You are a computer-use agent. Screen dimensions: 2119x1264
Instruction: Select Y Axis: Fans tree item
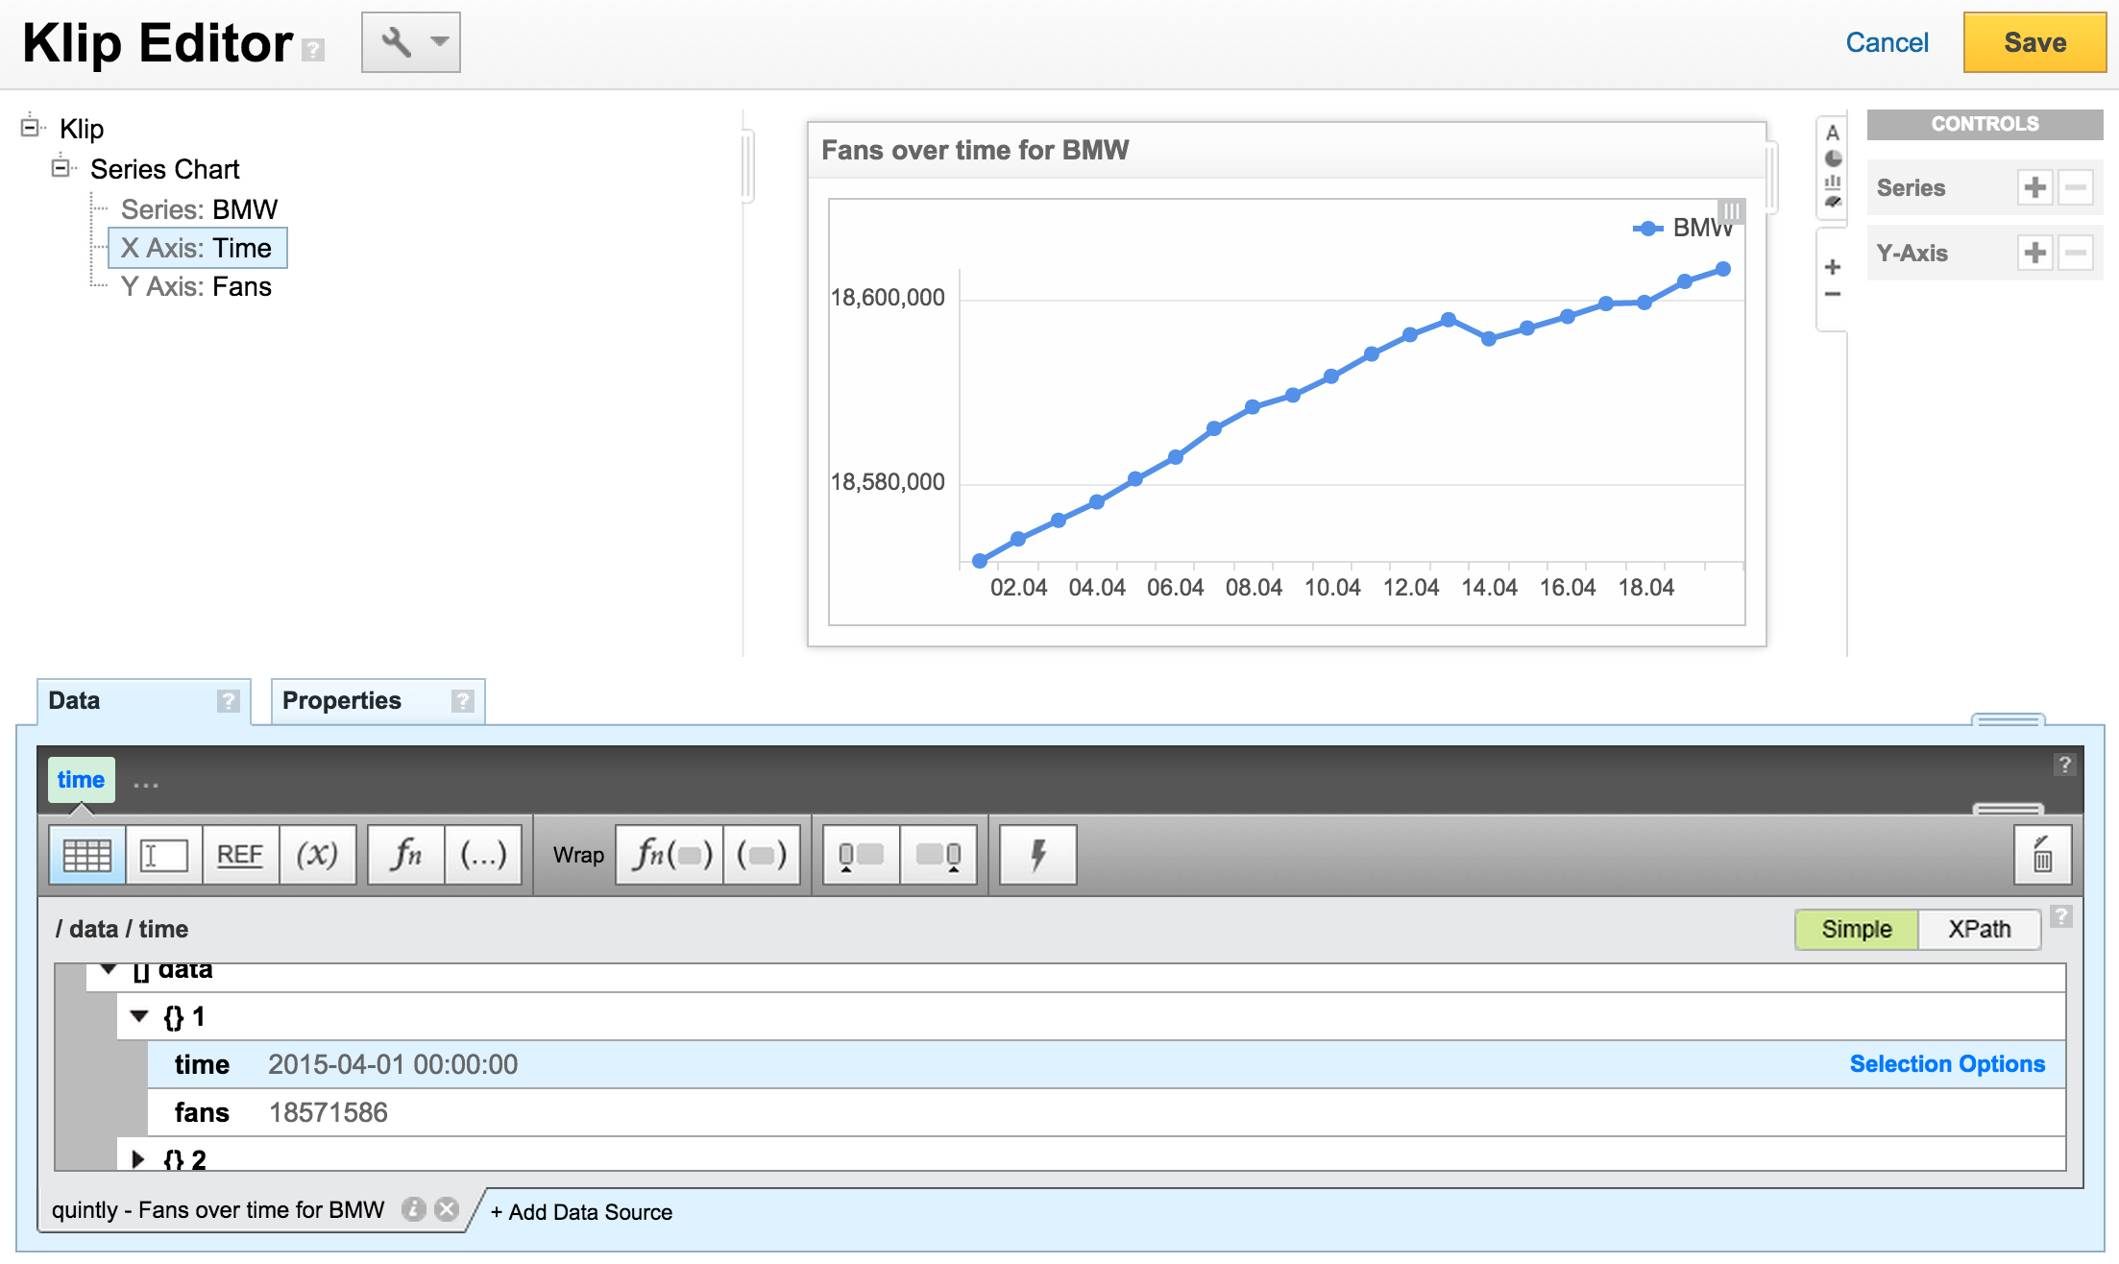196,286
